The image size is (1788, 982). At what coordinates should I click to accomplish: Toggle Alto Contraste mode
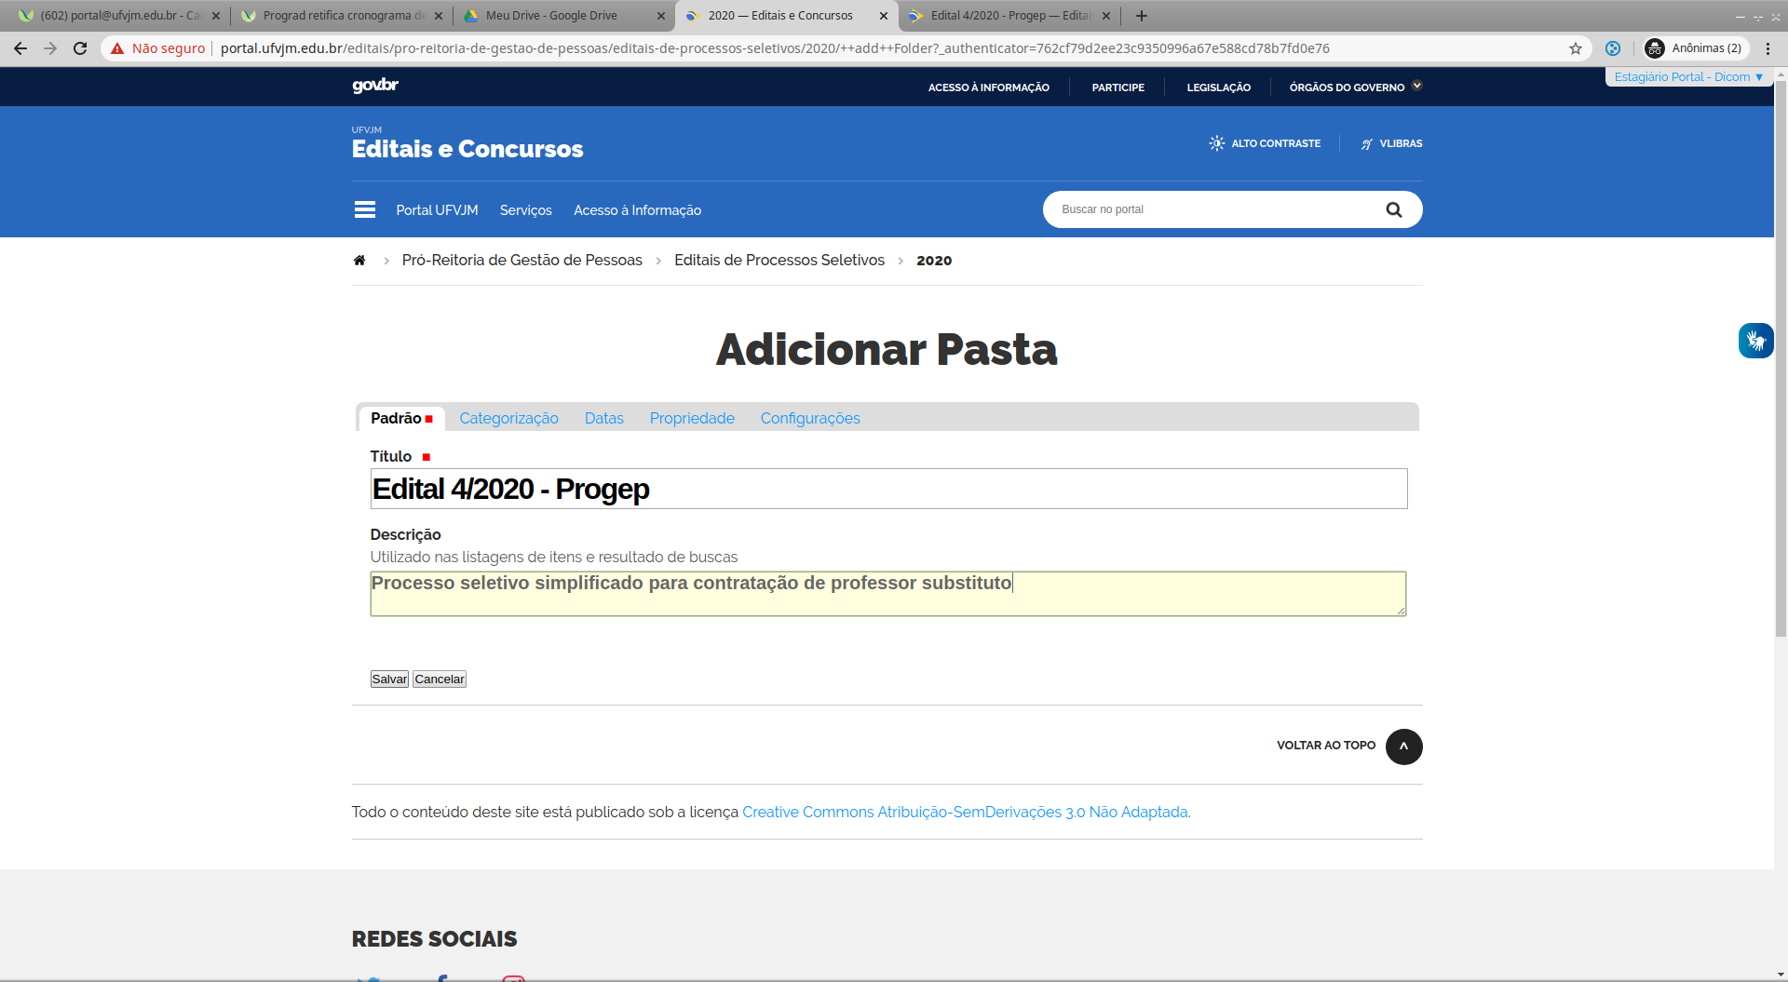pos(1265,143)
